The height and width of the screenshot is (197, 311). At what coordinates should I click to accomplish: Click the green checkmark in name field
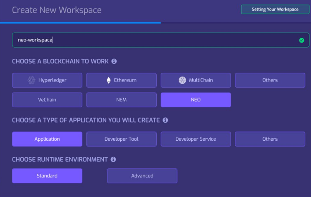coord(301,40)
